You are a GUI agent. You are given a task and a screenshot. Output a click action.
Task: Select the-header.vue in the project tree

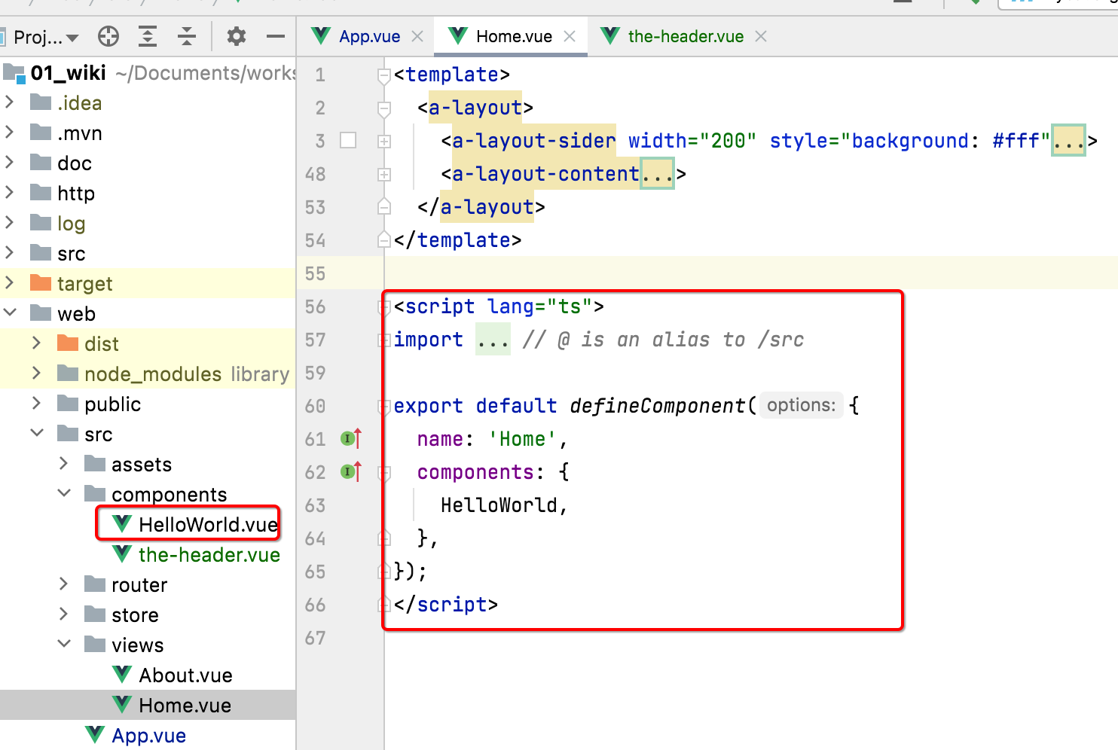tap(209, 555)
